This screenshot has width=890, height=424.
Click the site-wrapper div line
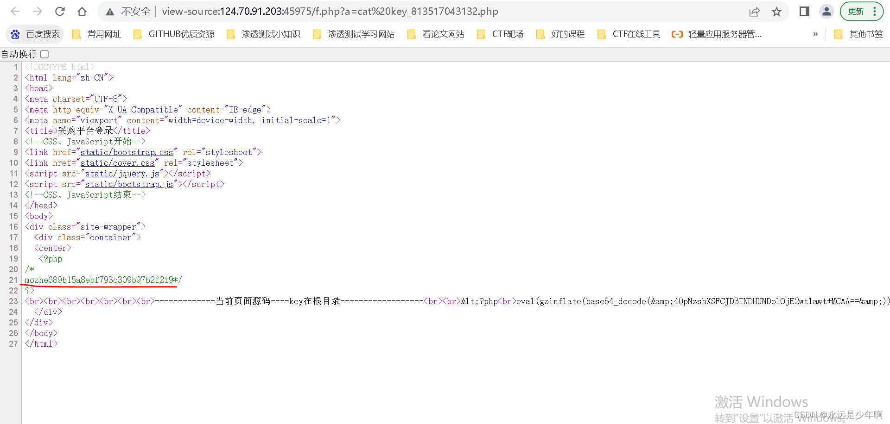[x=85, y=227]
